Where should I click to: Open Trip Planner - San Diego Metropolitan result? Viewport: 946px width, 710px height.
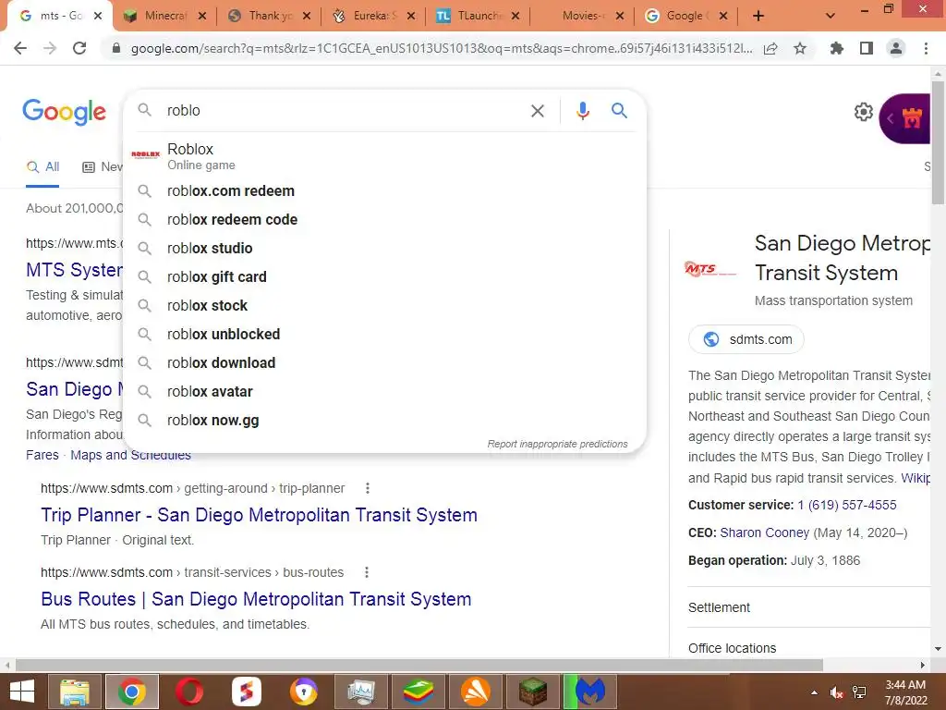click(259, 515)
